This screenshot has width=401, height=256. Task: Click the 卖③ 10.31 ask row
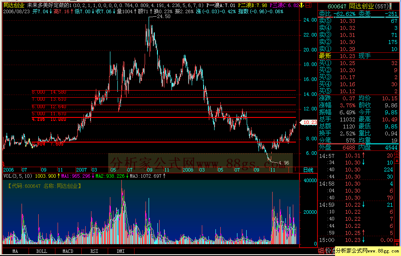click(358, 35)
